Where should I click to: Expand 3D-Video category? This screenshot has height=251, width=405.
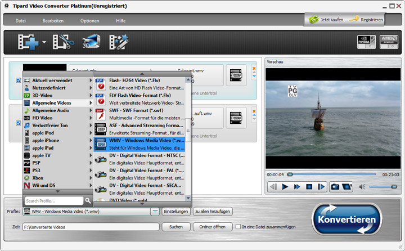click(x=58, y=95)
